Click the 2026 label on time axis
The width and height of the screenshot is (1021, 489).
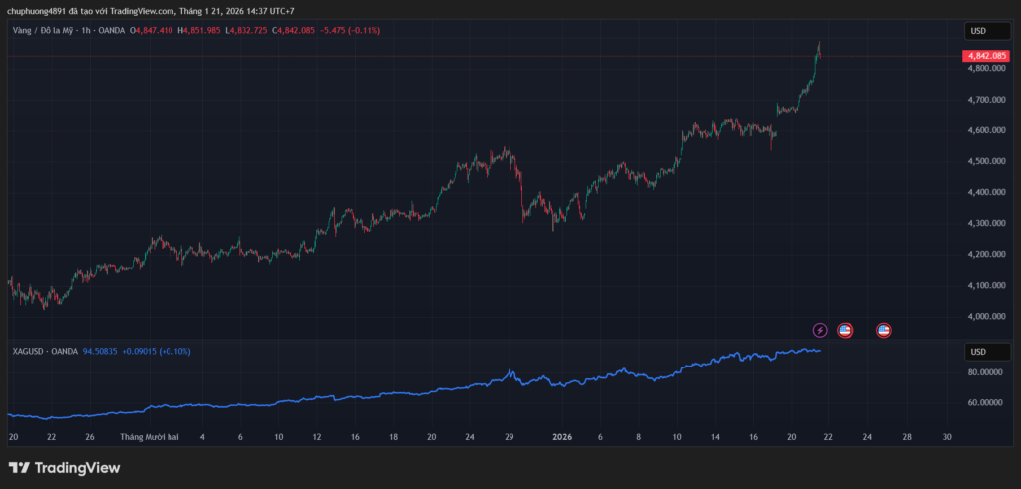tap(562, 436)
